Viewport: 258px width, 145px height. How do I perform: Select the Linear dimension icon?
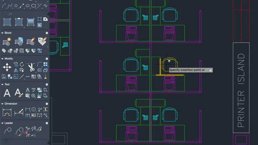[x=28, y=109]
